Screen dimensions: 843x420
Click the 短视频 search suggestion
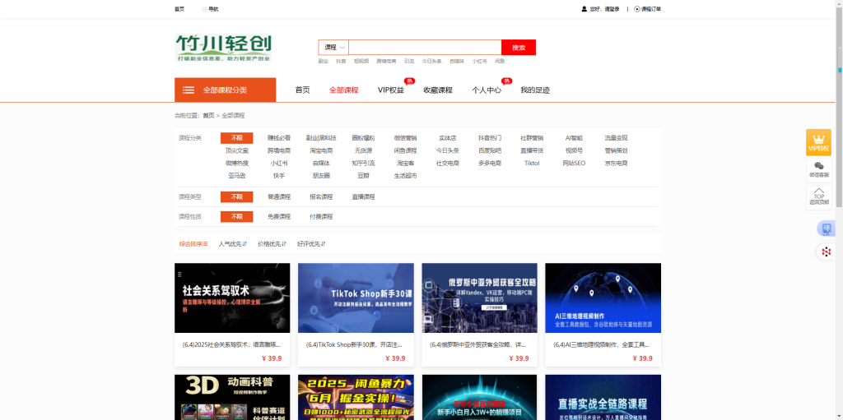click(x=361, y=61)
